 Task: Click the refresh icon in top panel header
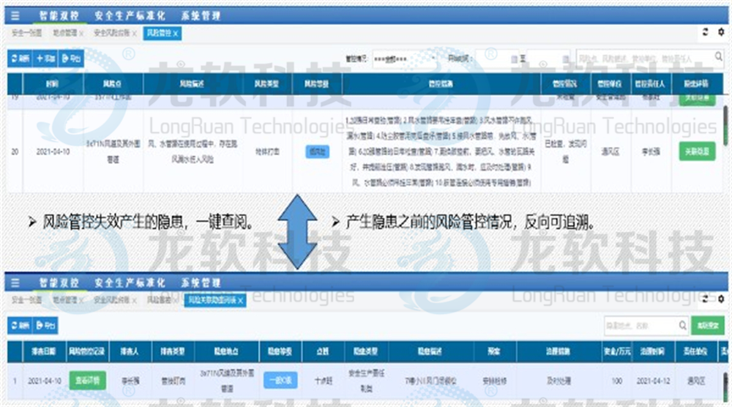coord(705,33)
